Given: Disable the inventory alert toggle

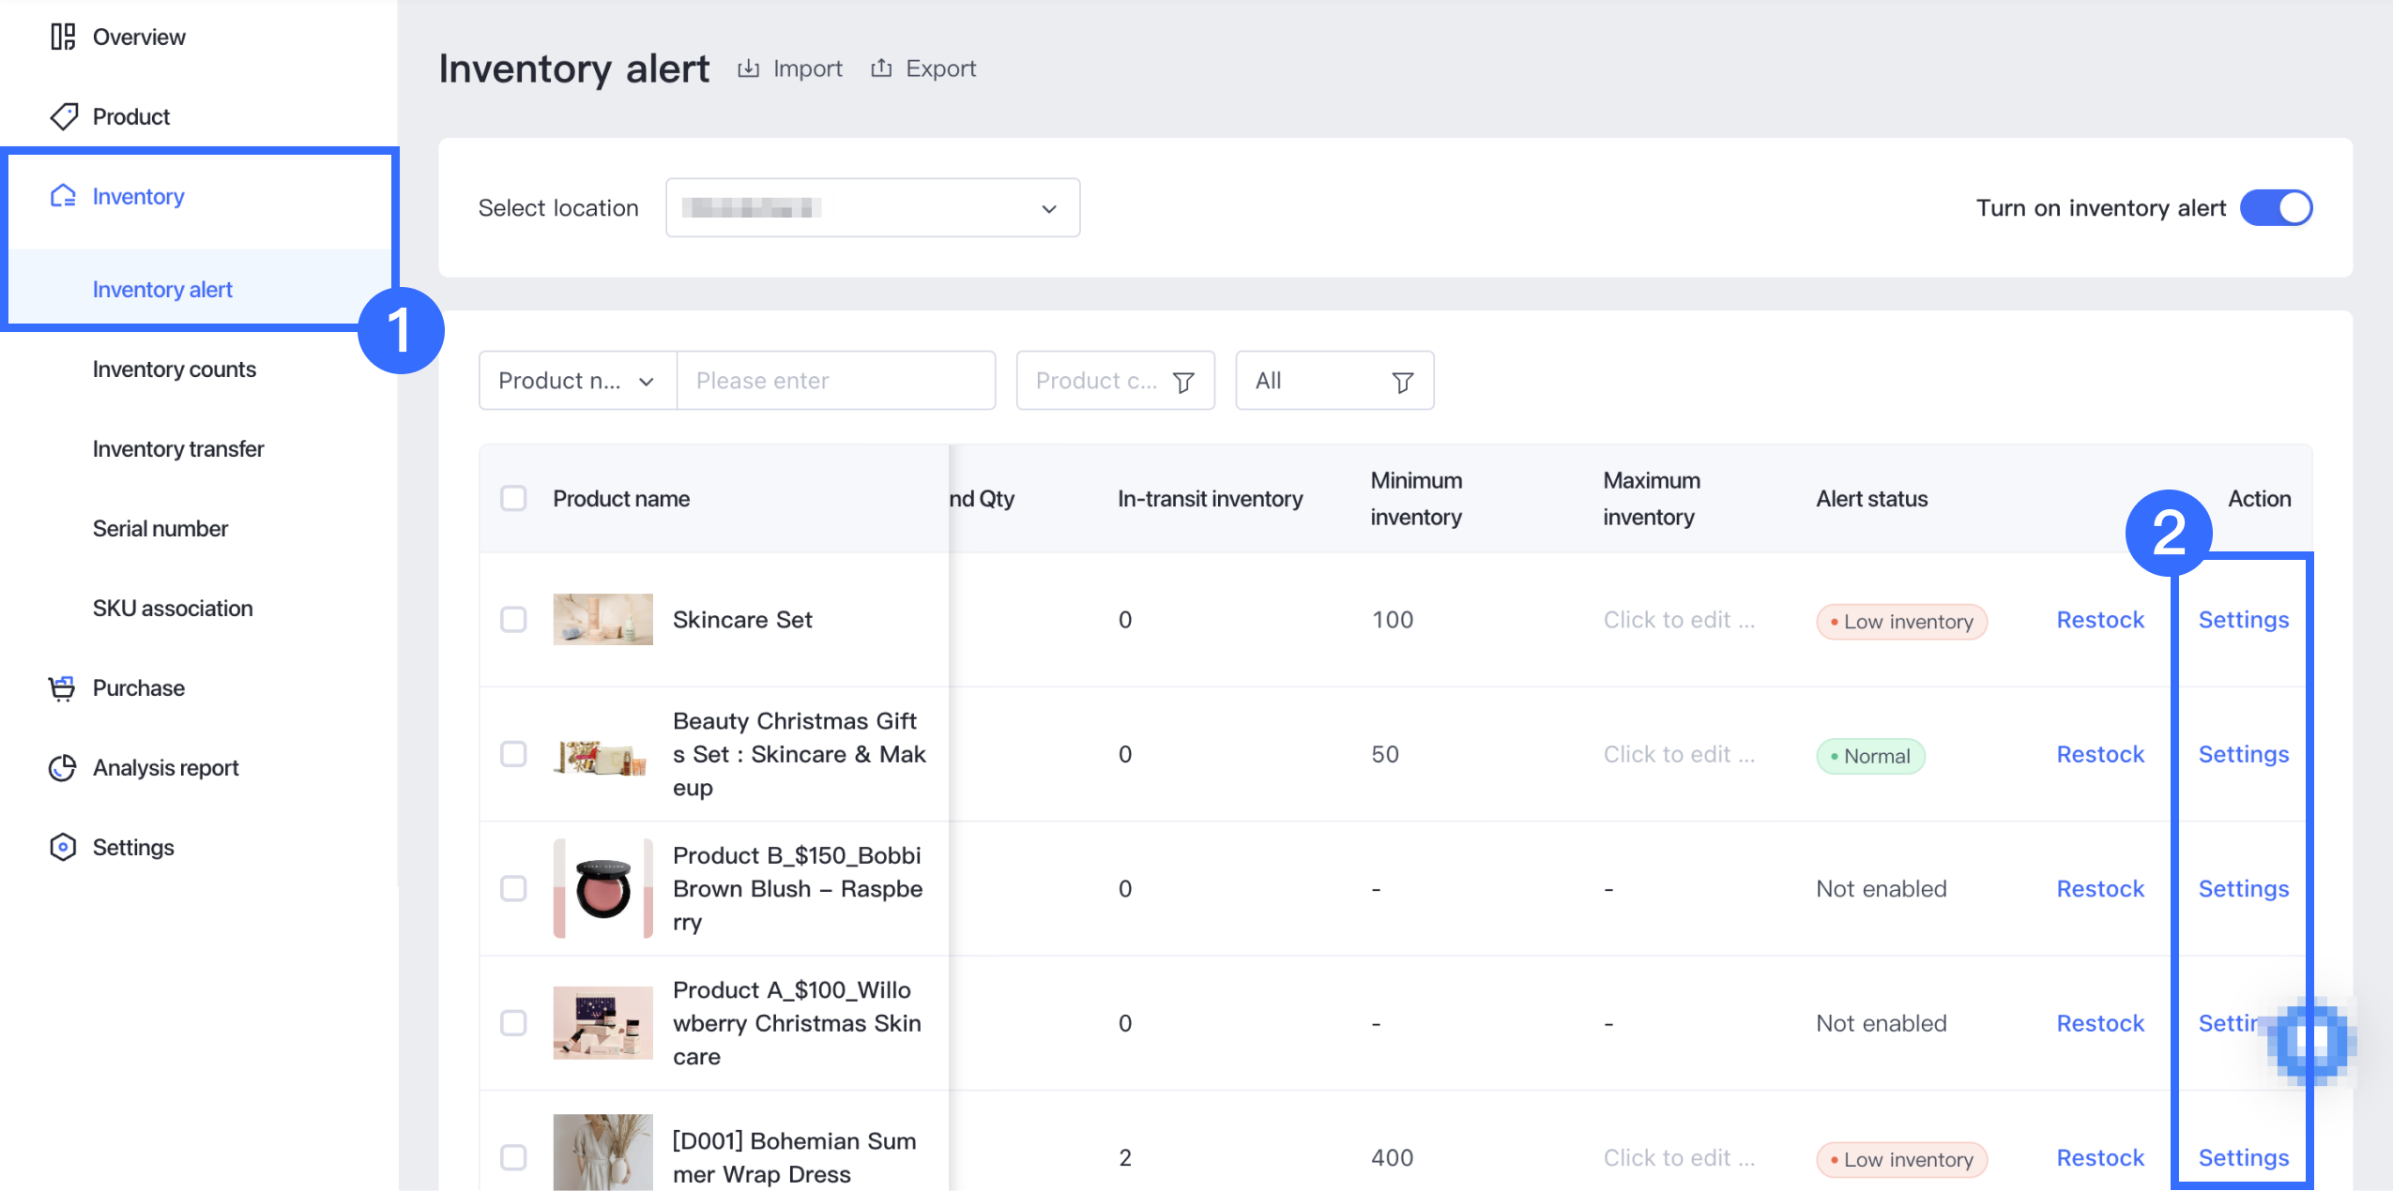Looking at the screenshot, I should (x=2275, y=208).
